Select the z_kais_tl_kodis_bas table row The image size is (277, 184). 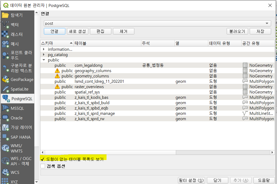point(157,97)
